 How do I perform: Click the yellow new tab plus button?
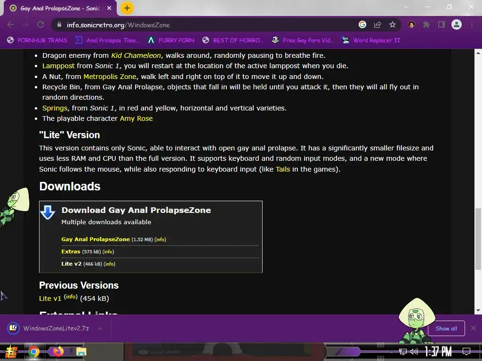click(127, 8)
